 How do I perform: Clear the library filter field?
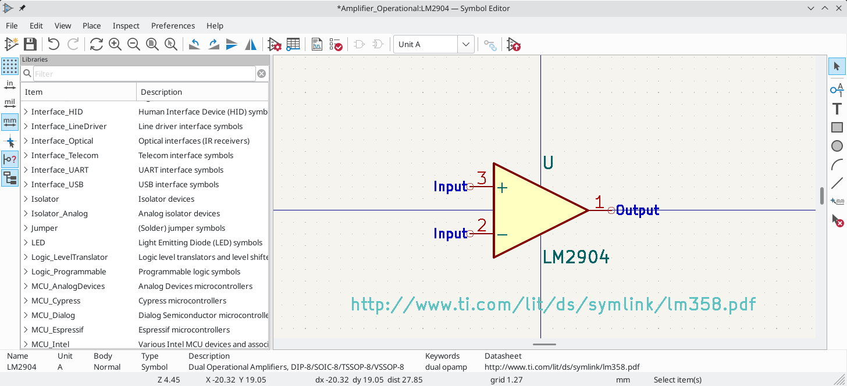click(x=261, y=73)
